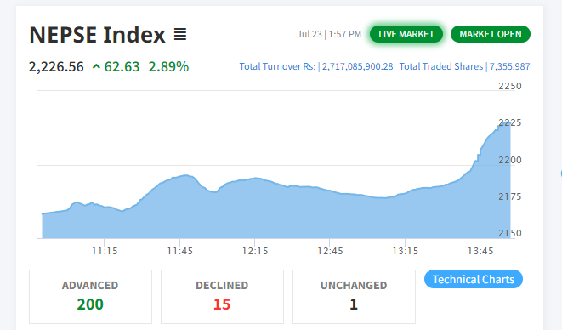Click the Jul 23 1:57 PM timestamp

329,34
